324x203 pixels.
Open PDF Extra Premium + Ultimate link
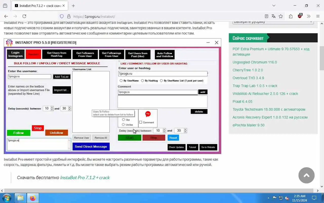271,52
